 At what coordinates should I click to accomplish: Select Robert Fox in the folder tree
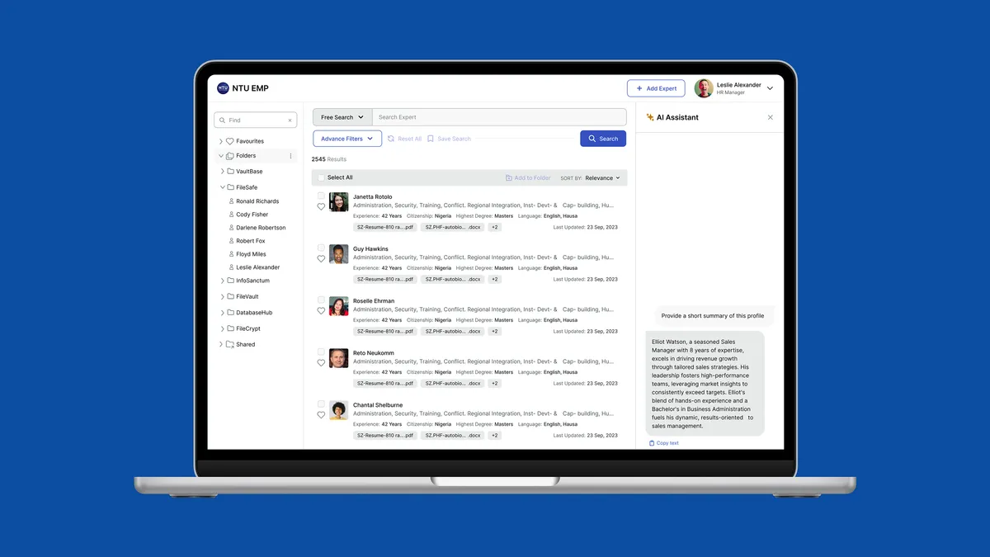[x=251, y=241]
